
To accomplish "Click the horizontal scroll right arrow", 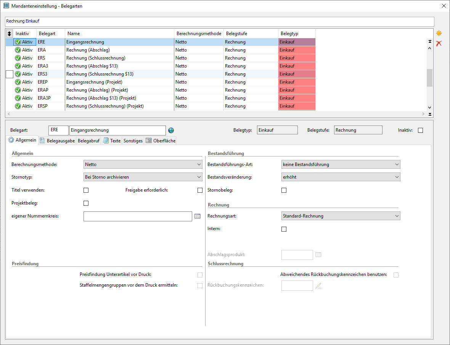I will pos(423,114).
